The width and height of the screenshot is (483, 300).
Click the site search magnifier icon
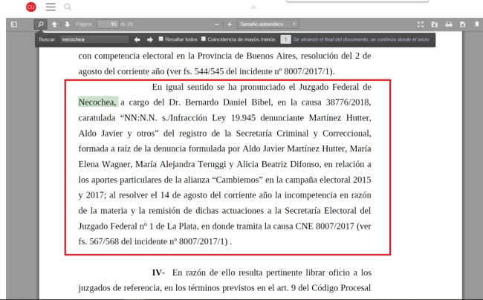[68, 7]
